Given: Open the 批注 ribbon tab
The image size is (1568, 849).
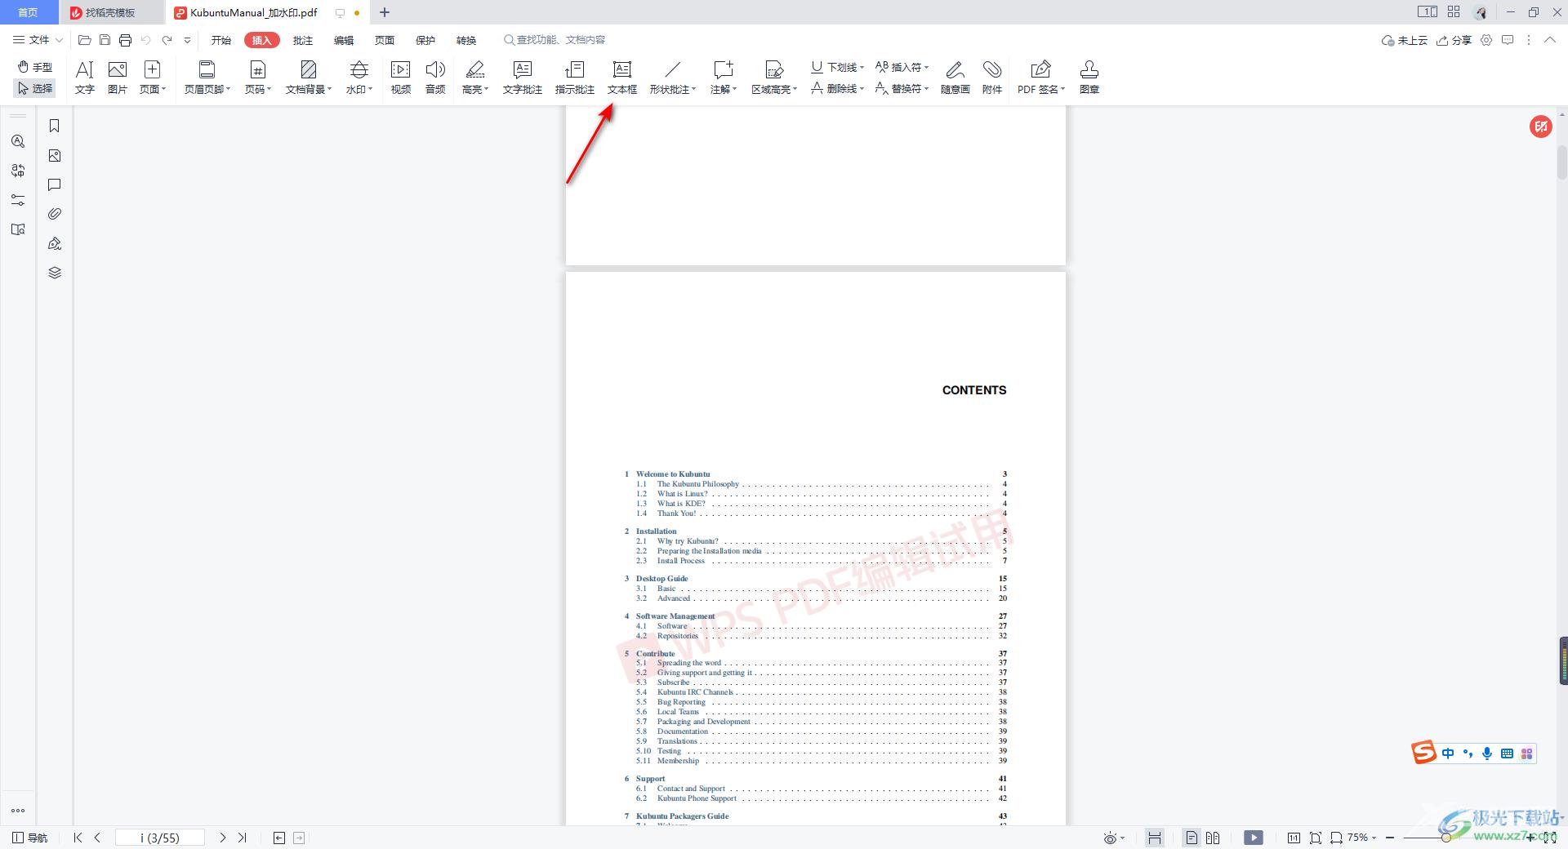Looking at the screenshot, I should [x=303, y=40].
